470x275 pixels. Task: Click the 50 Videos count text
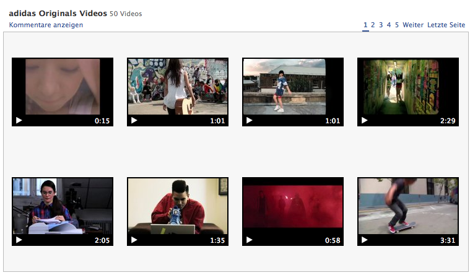[126, 14]
